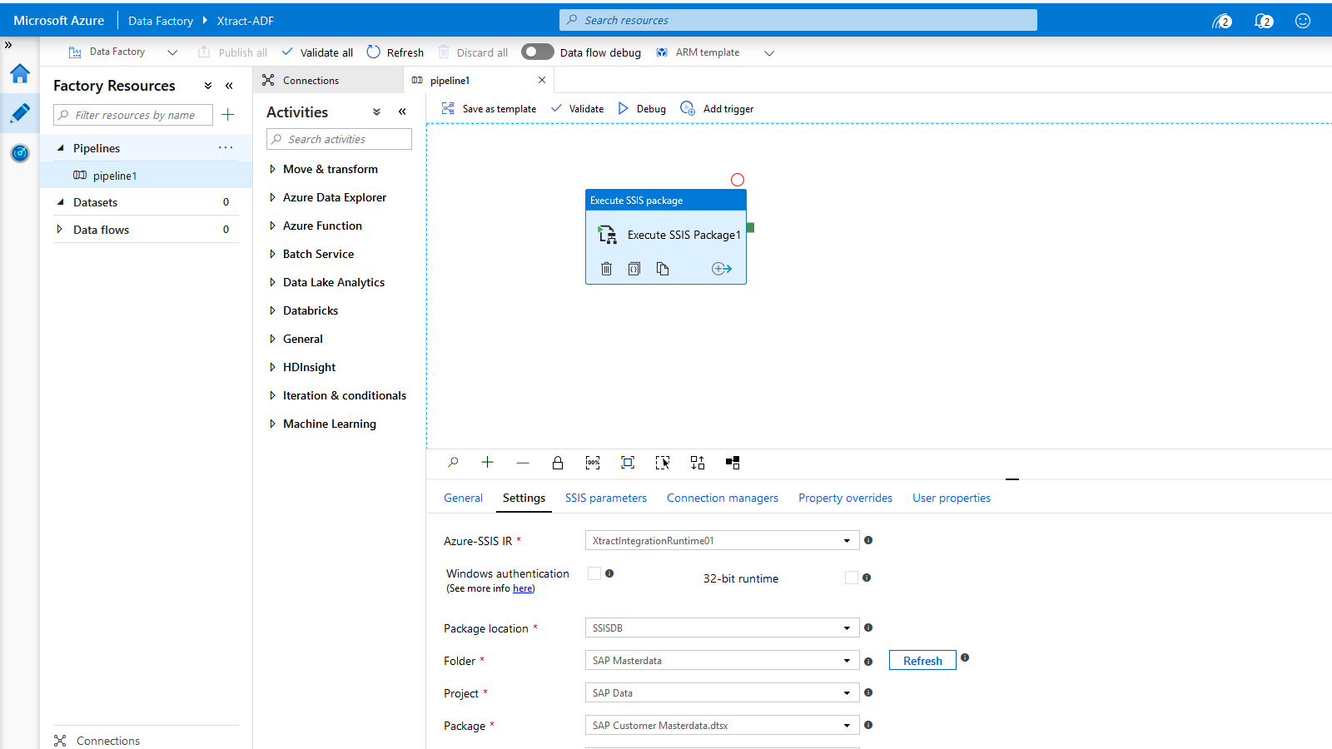Reset canvas zoom to 100%
Viewport: 1332px width, 749px height.
593,463
